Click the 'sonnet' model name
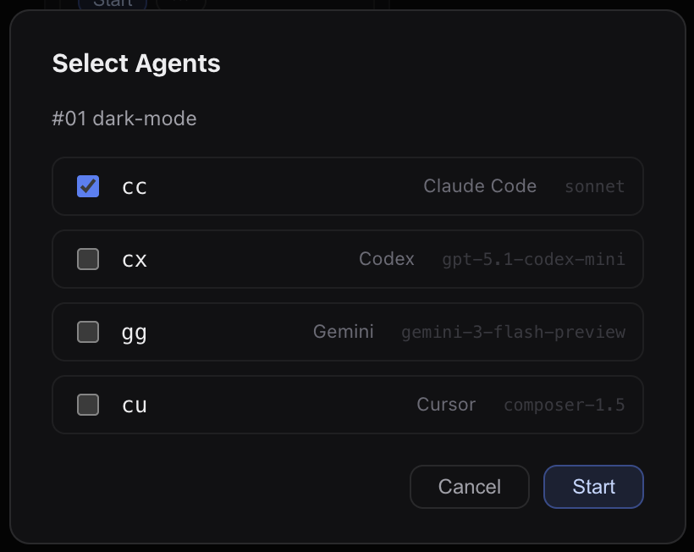Viewport: 694px width, 552px height. pos(594,187)
